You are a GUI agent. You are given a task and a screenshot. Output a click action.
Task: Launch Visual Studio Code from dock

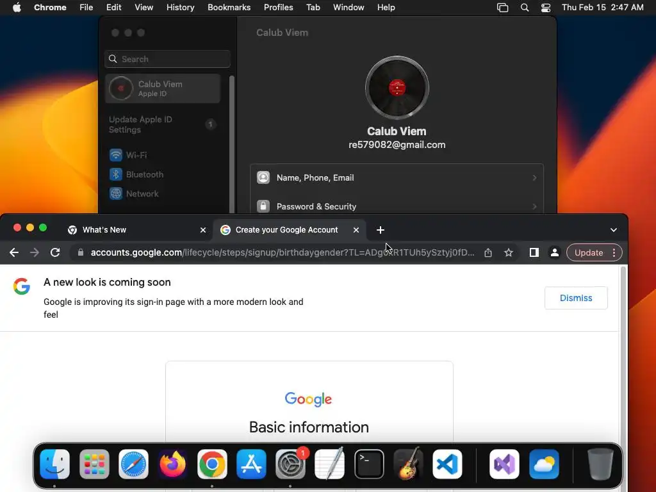447,464
